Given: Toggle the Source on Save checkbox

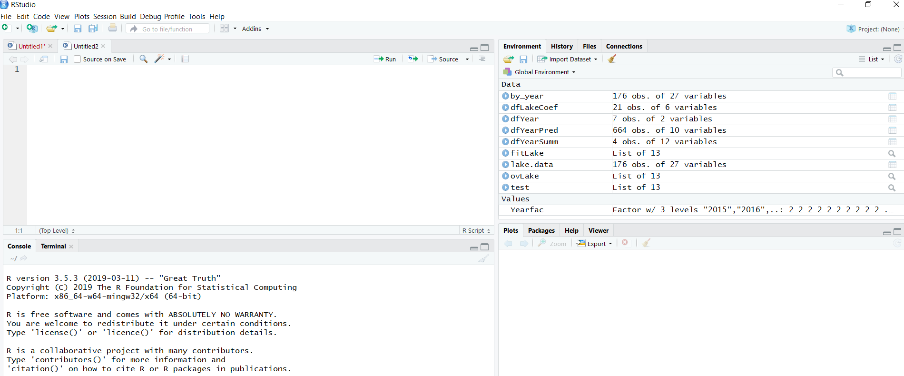Looking at the screenshot, I should tap(78, 59).
